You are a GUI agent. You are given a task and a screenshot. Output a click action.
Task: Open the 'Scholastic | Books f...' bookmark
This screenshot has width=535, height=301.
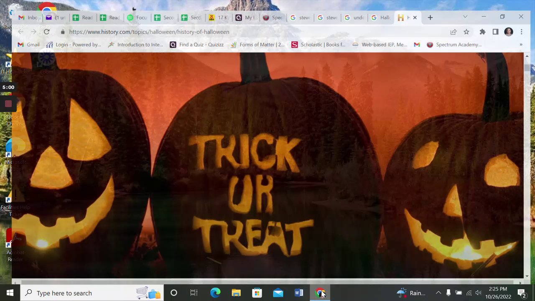(318, 45)
